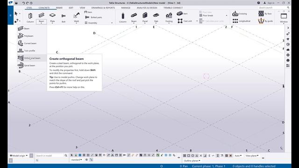Image resolution: width=299 pixels, height=168 pixels.
Task: Click the undo arrow in title bar
Action: coord(23,3)
